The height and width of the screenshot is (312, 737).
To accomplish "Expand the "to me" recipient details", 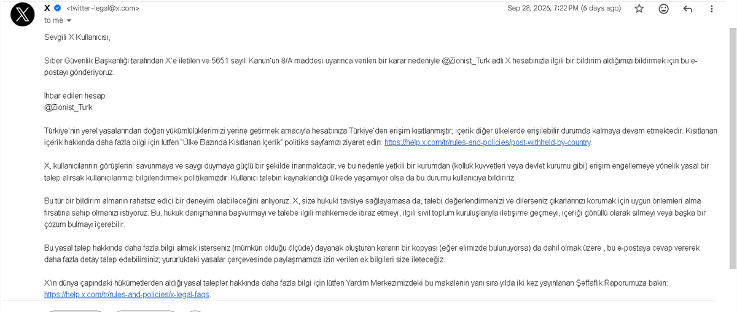I will 69,20.
